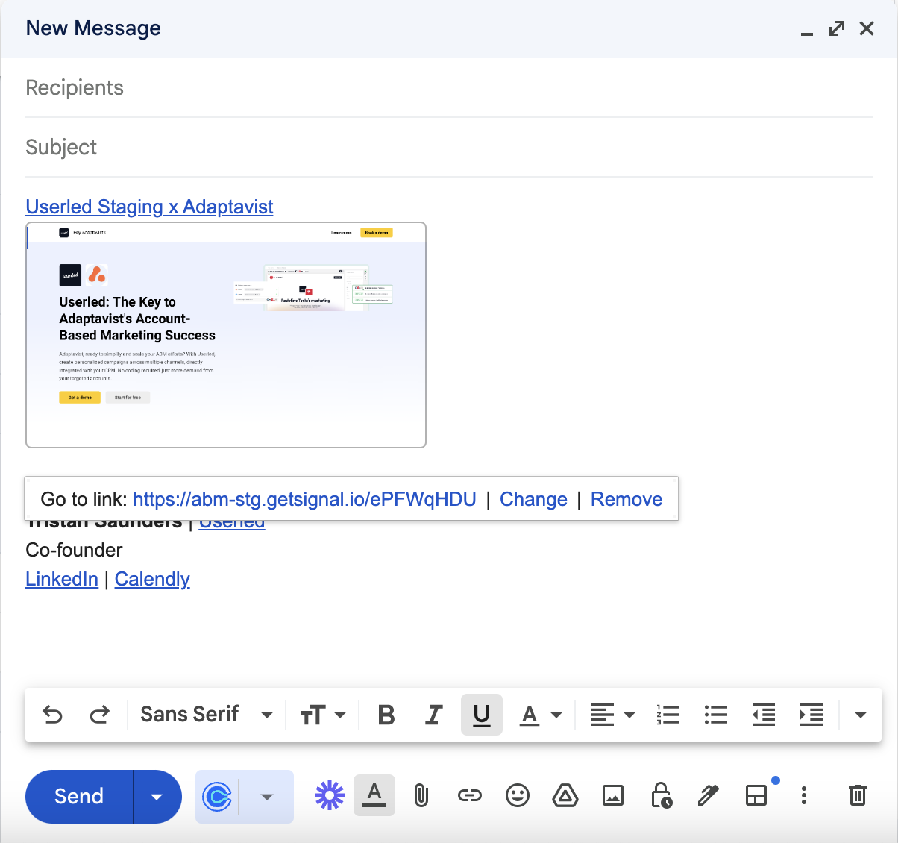Open the purple starburst extension icon
898x843 pixels.
[x=330, y=796]
